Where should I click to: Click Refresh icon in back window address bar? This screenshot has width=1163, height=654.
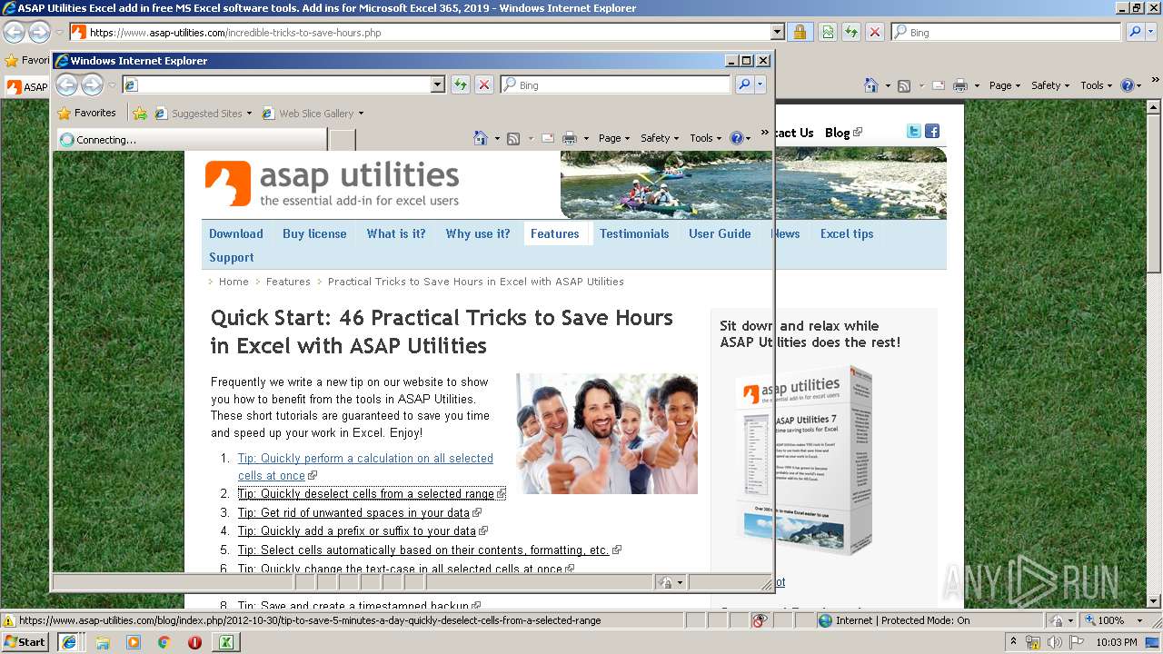pyautogui.click(x=851, y=32)
